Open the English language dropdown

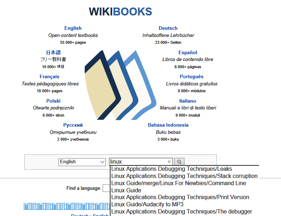82,162
